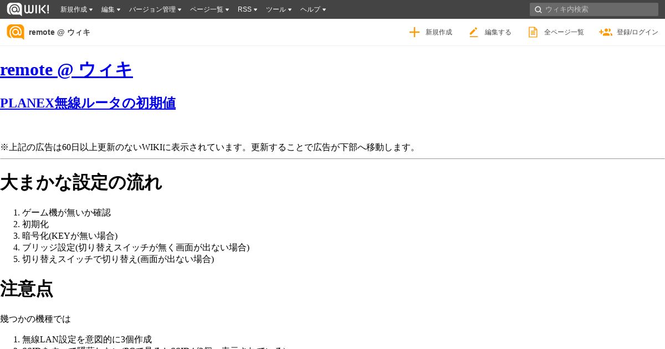Click the document icon for 全ページ一覧
Image resolution: width=665 pixels, height=349 pixels.
[x=533, y=32]
